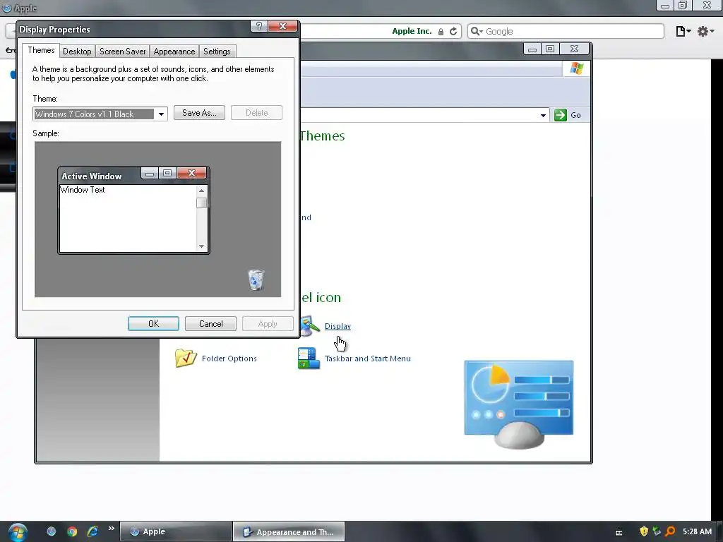Click the Safari compass icon in title bar
723x542 pixels.
[6, 8]
